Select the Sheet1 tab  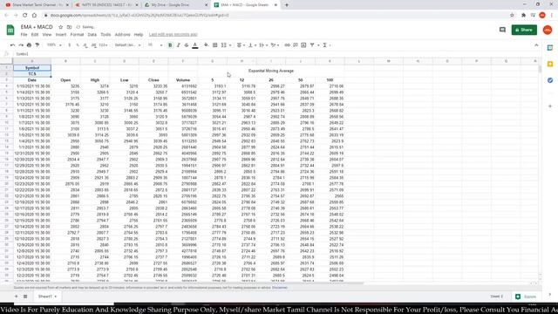pyautogui.click(x=47, y=297)
